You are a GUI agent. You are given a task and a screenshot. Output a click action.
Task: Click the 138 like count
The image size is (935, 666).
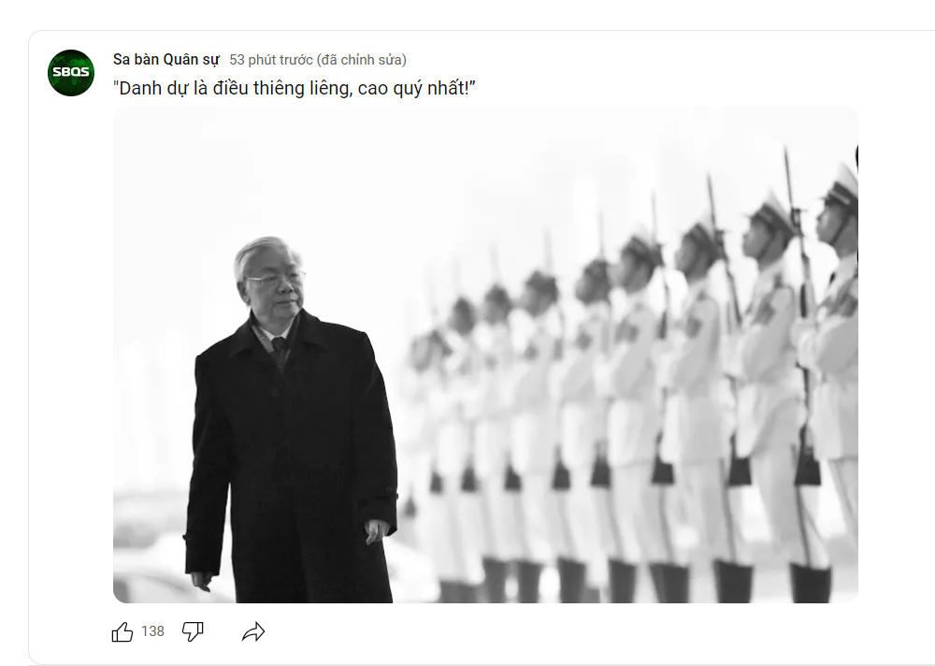click(152, 631)
